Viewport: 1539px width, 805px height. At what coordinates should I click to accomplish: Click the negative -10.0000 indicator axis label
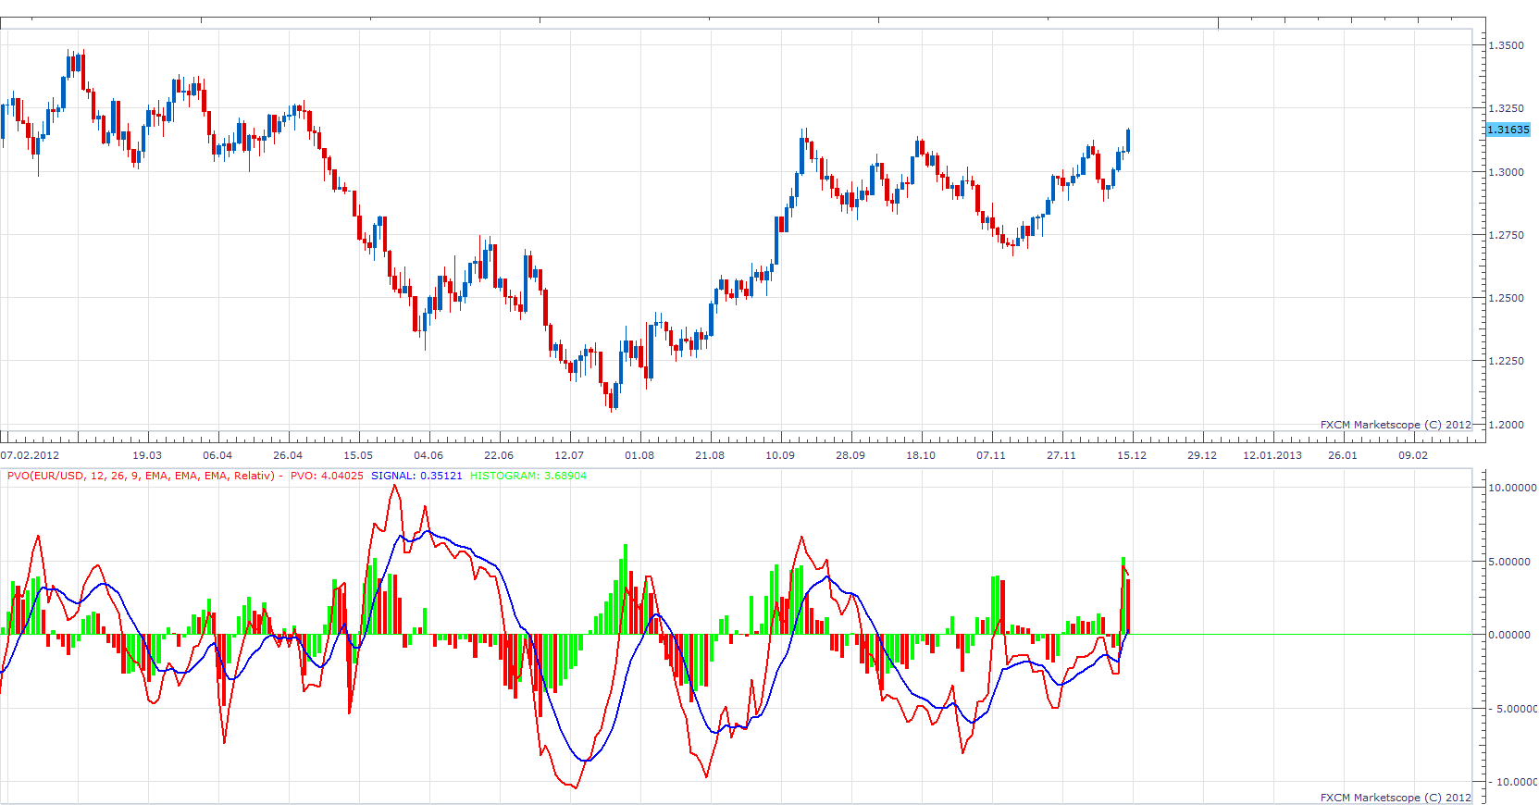click(1512, 782)
